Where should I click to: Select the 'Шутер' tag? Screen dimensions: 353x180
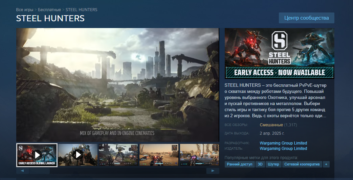point(273,164)
